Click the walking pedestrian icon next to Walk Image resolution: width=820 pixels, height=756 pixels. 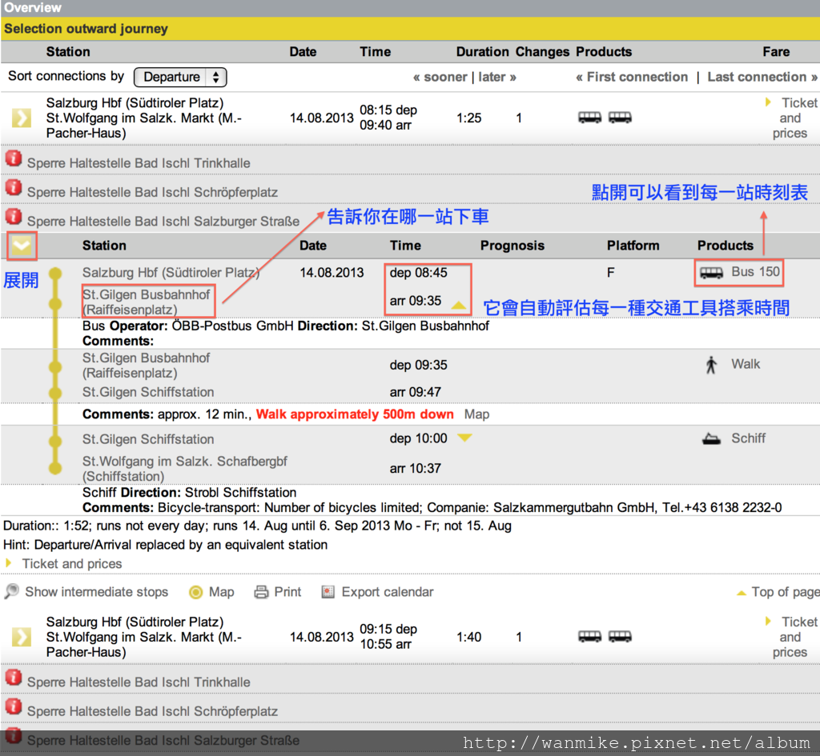point(711,365)
